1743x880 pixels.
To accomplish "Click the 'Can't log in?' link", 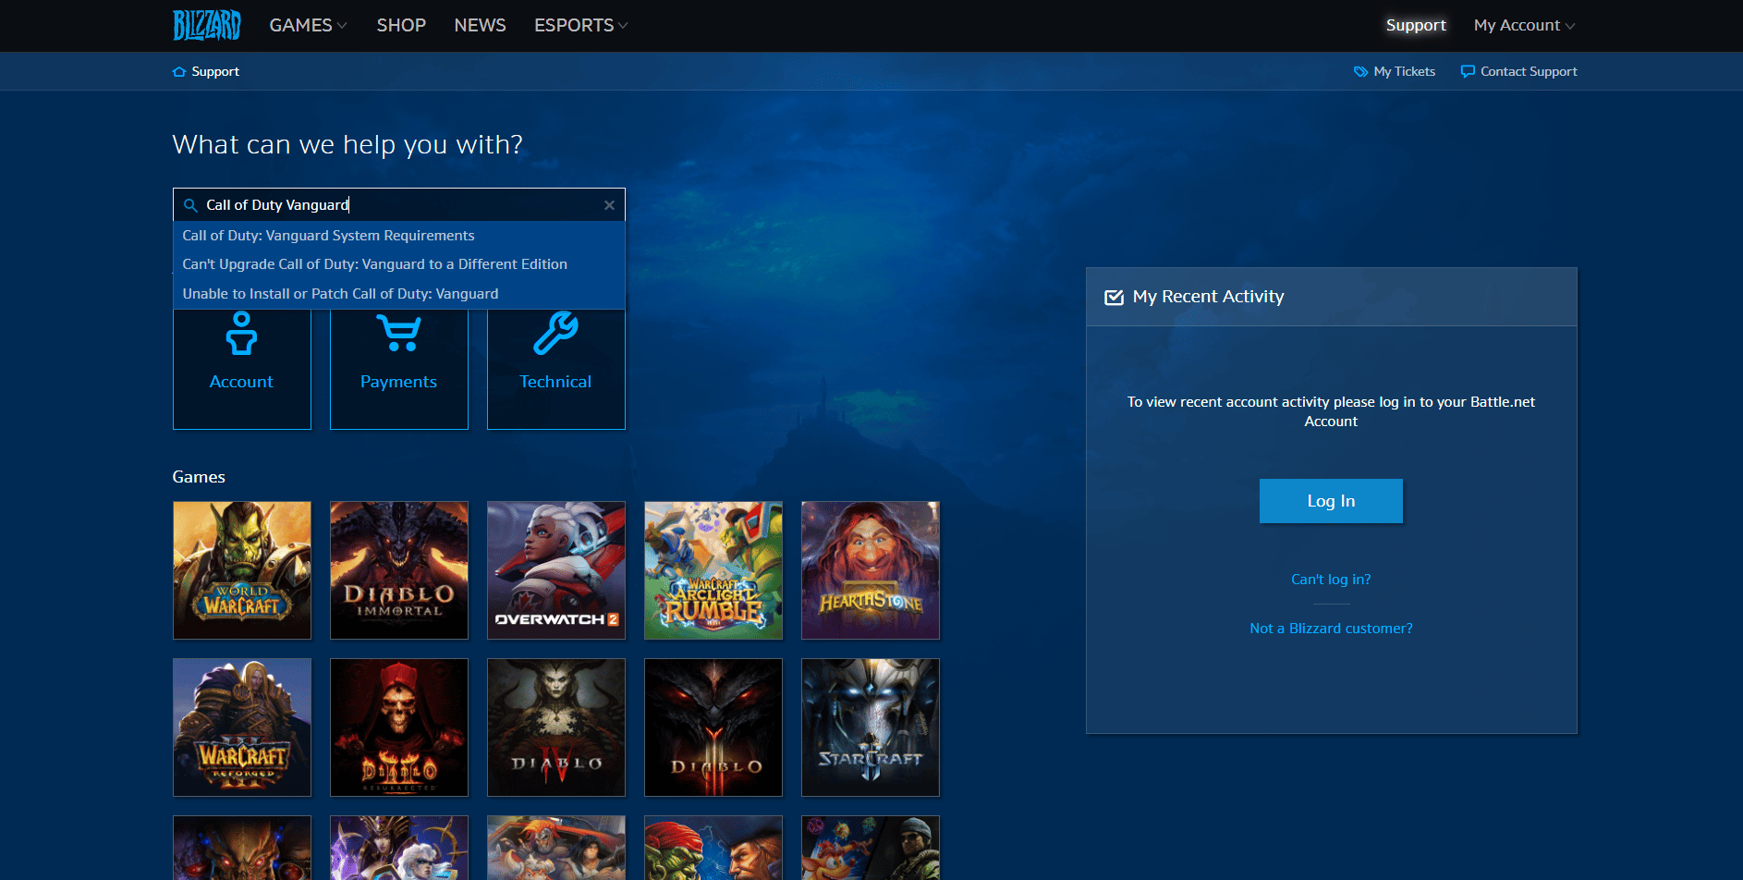I will (1331, 580).
